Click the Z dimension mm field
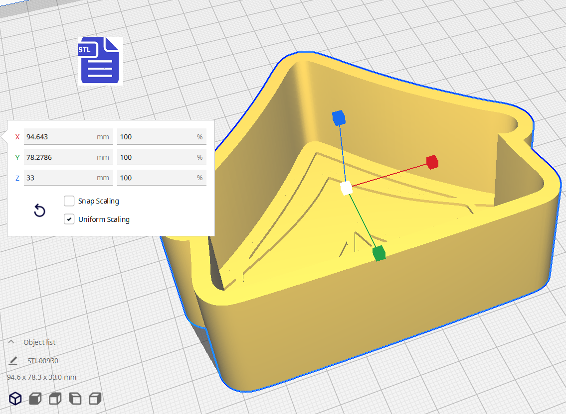Image resolution: width=566 pixels, height=414 pixels. (x=60, y=178)
